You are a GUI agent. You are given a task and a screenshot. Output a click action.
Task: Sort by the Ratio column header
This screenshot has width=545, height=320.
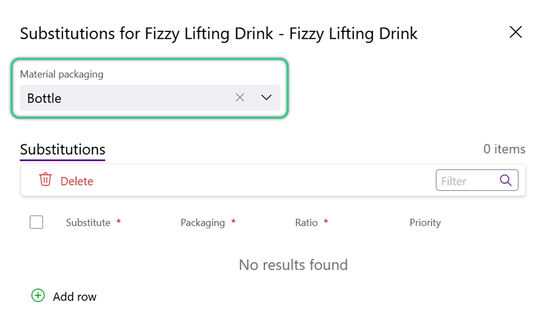pos(306,222)
